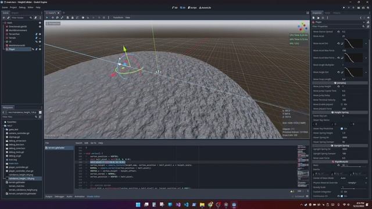Collapse the Height Spring section
Image resolution: width=372 pixels, height=209 pixels.
pyautogui.click(x=340, y=112)
